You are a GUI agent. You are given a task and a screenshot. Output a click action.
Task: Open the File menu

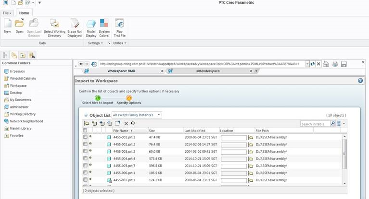pos(7,13)
